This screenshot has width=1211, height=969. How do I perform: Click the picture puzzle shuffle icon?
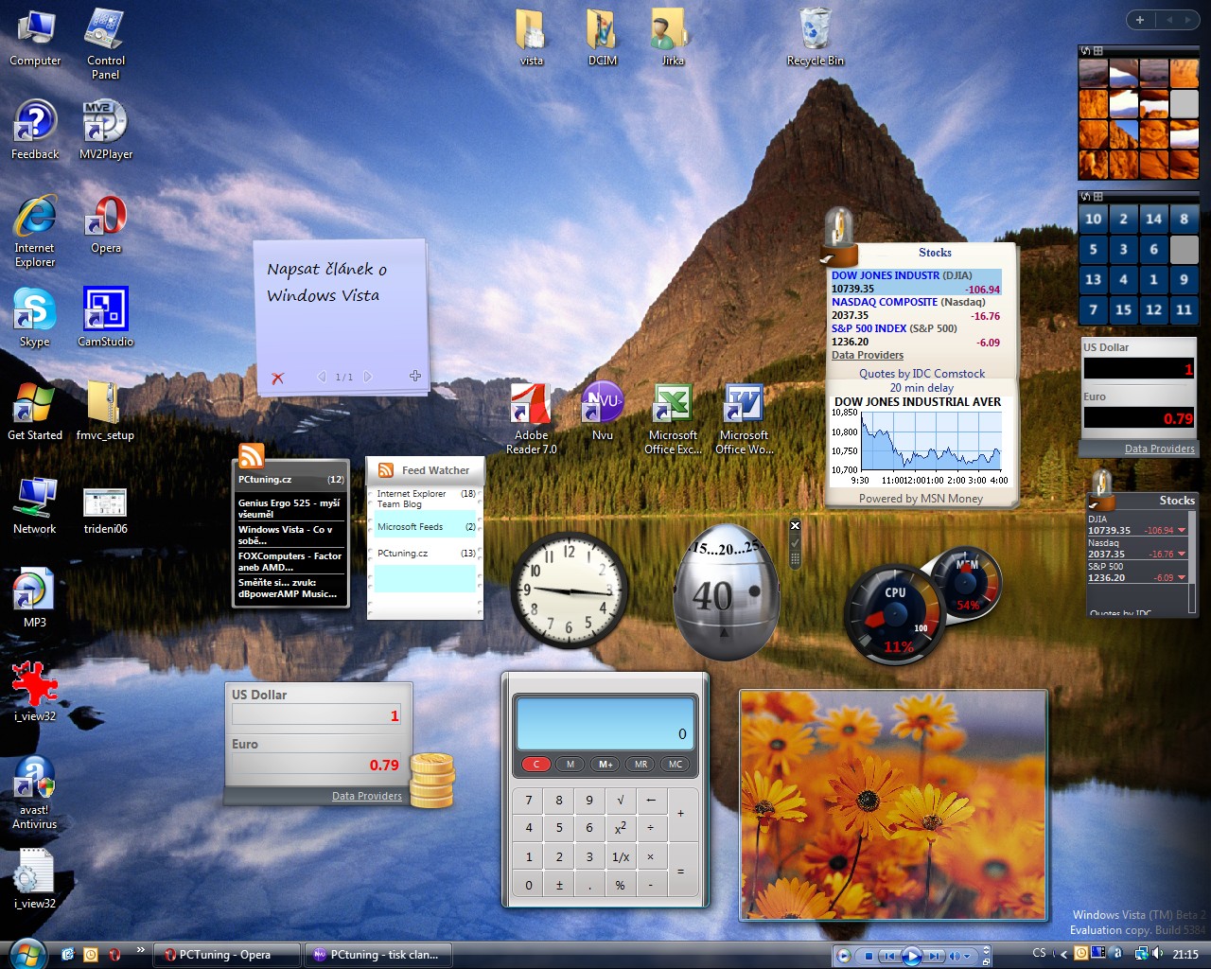(1086, 51)
